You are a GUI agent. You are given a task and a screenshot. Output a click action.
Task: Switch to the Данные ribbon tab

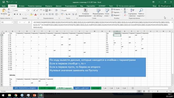tap(59, 6)
